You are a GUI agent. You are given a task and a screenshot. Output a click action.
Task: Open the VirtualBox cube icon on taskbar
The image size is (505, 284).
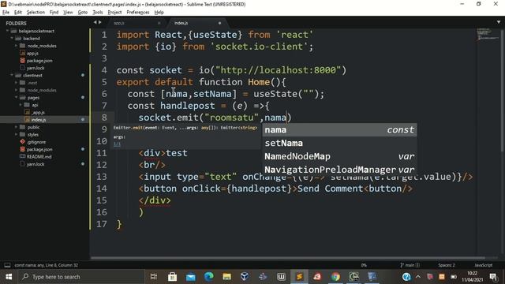pos(245,277)
